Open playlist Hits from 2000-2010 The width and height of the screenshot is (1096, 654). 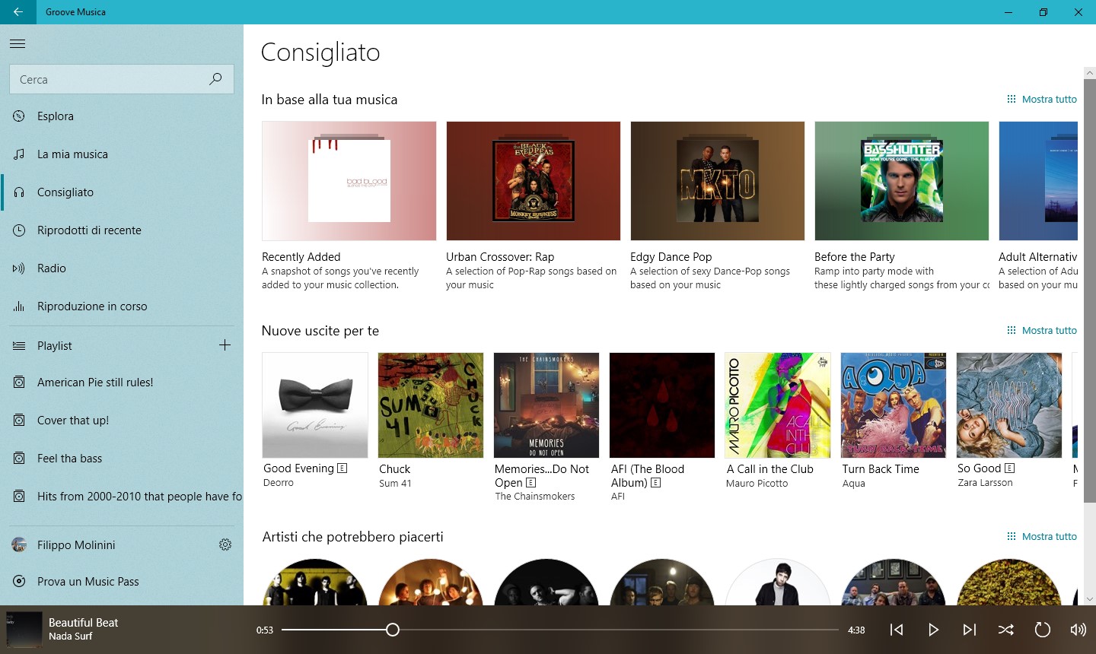click(x=122, y=497)
